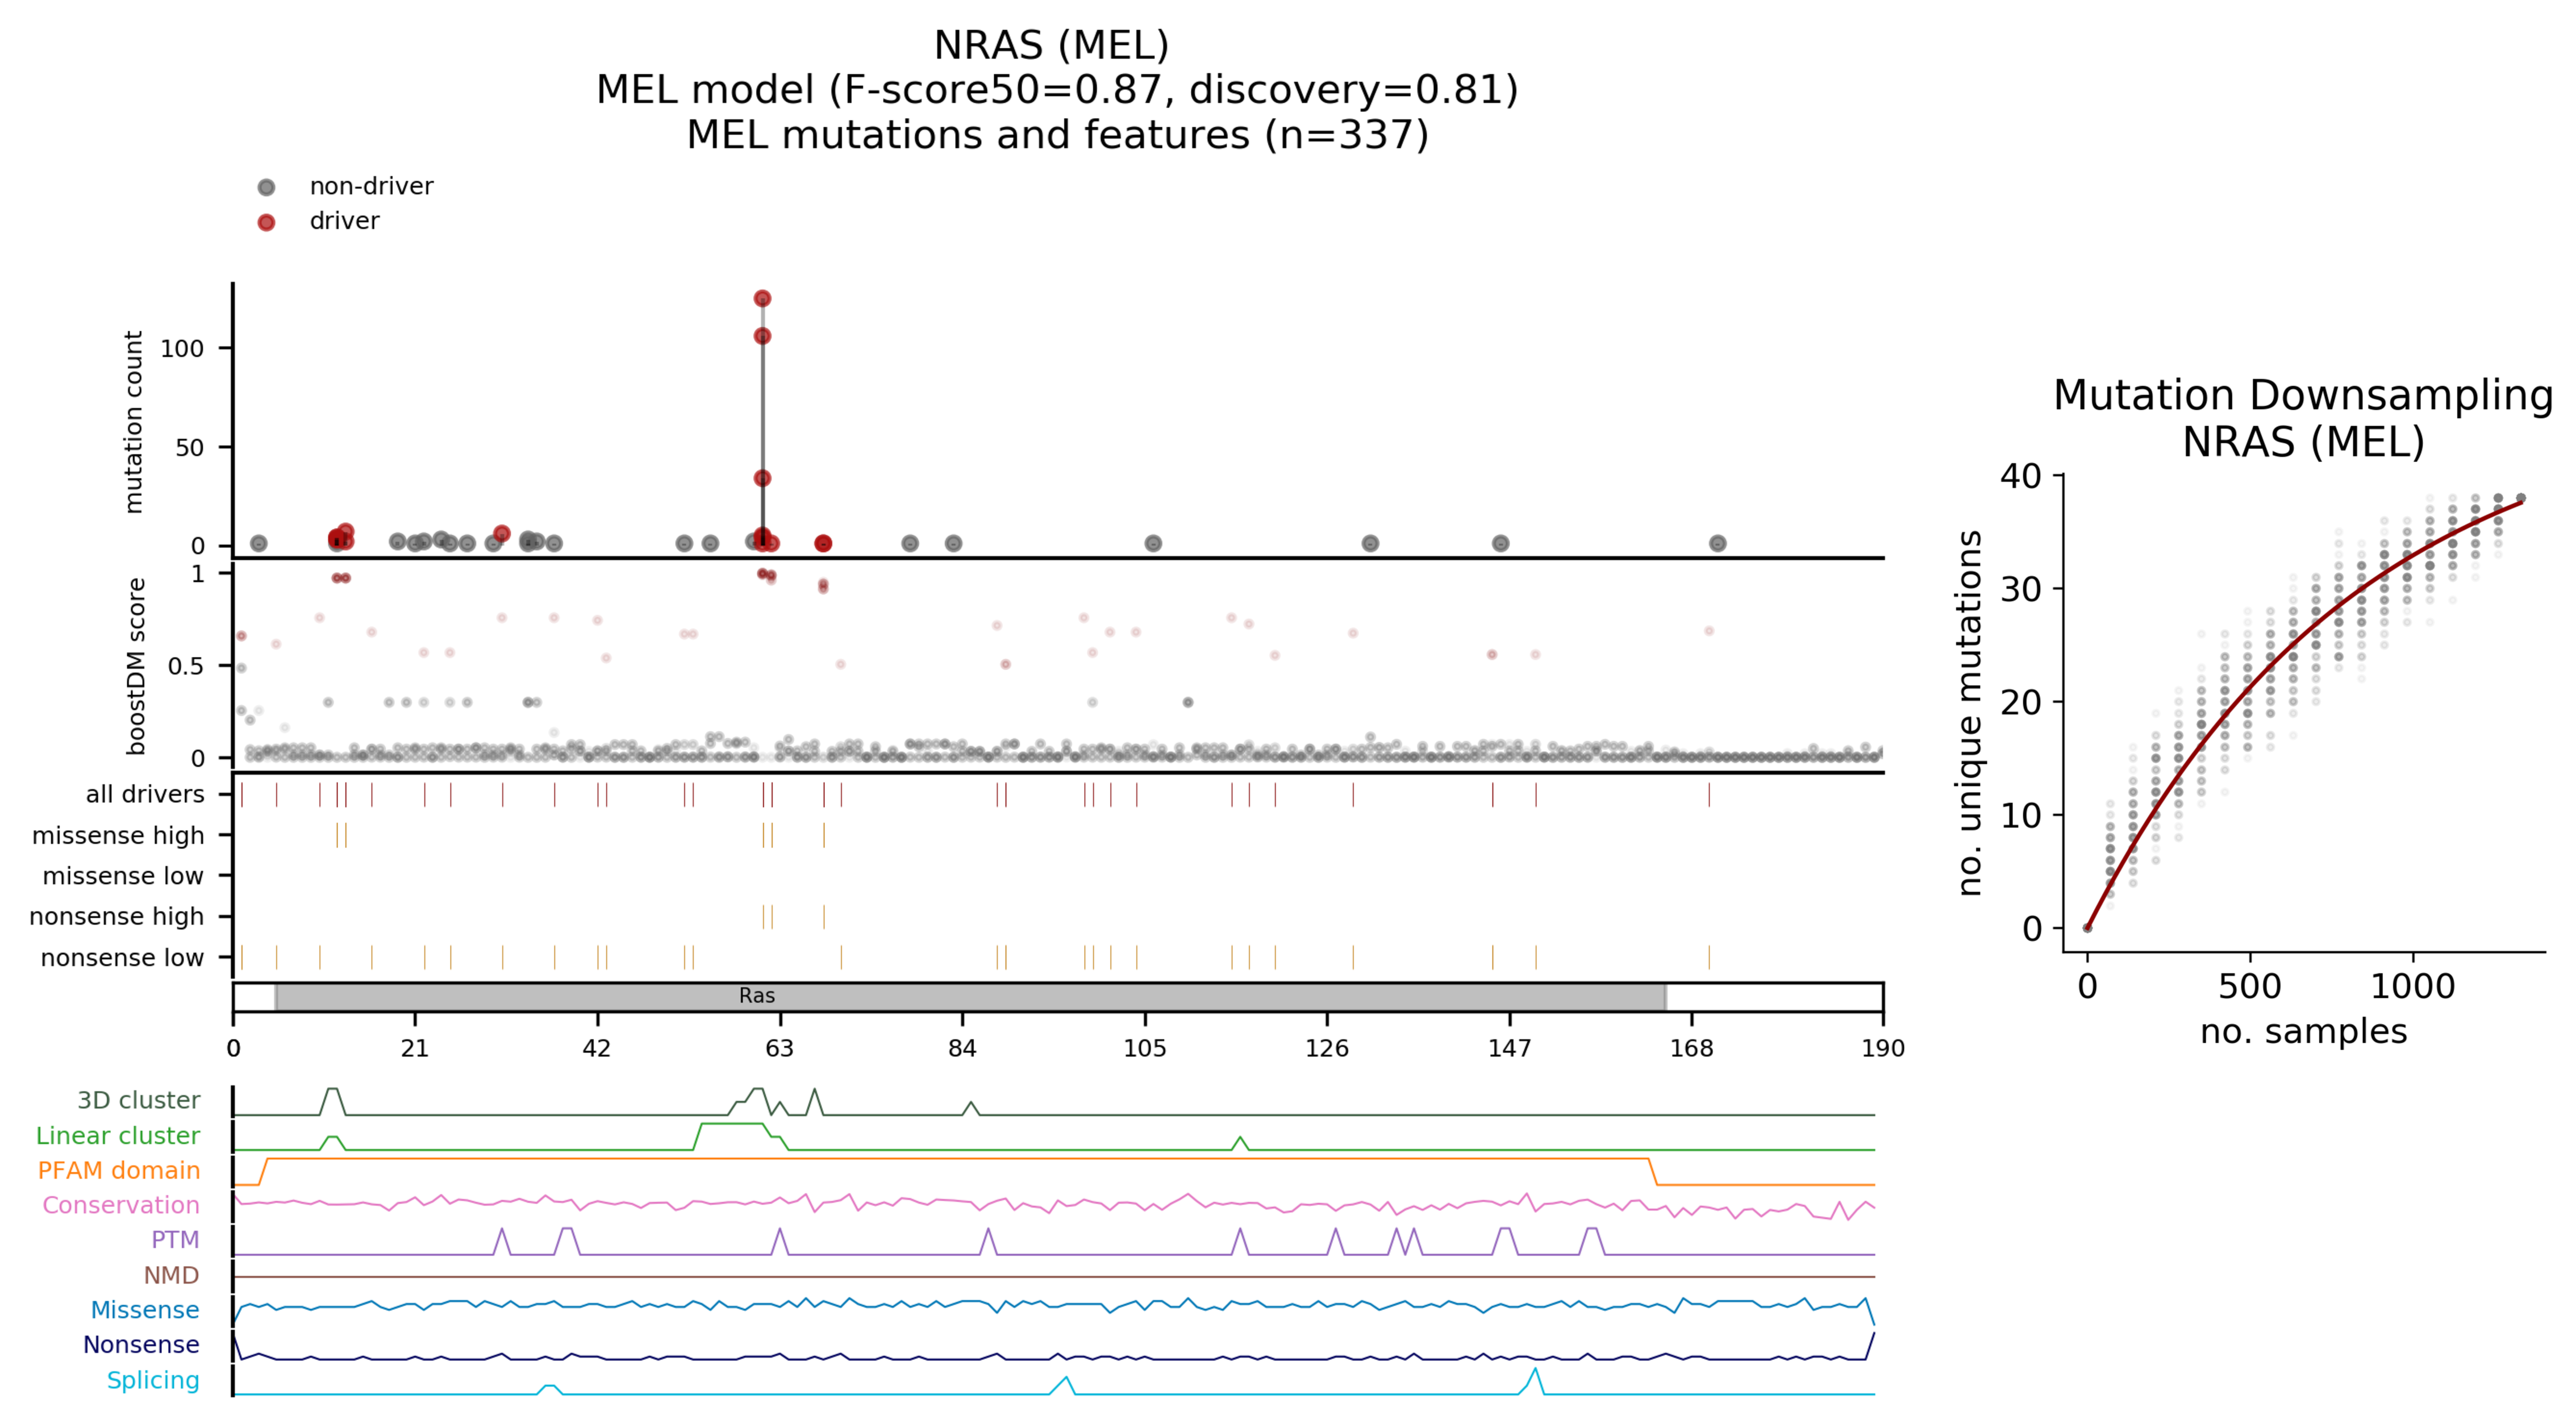Screen dimensions: 2576x1428
Task: Click the gray Ras domain bar
Action: [x=970, y=996]
